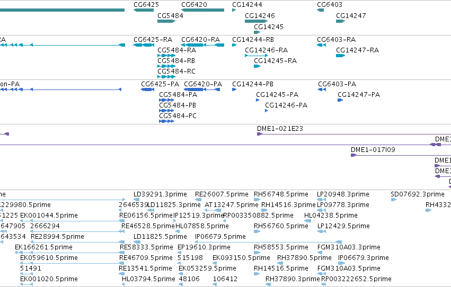Select the CG14247 gene bar glyph
451x287 pixels.
pos(341,21)
